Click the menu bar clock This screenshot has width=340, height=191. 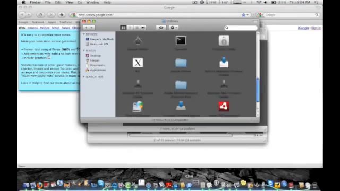tap(300, 2)
